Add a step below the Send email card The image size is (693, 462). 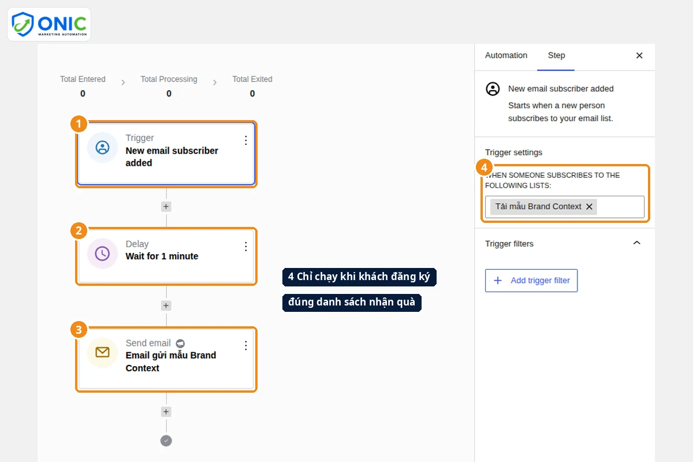point(166,412)
